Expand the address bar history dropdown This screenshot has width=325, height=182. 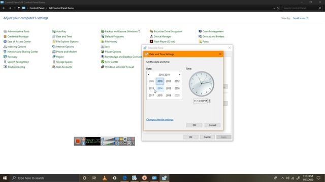(274, 8)
